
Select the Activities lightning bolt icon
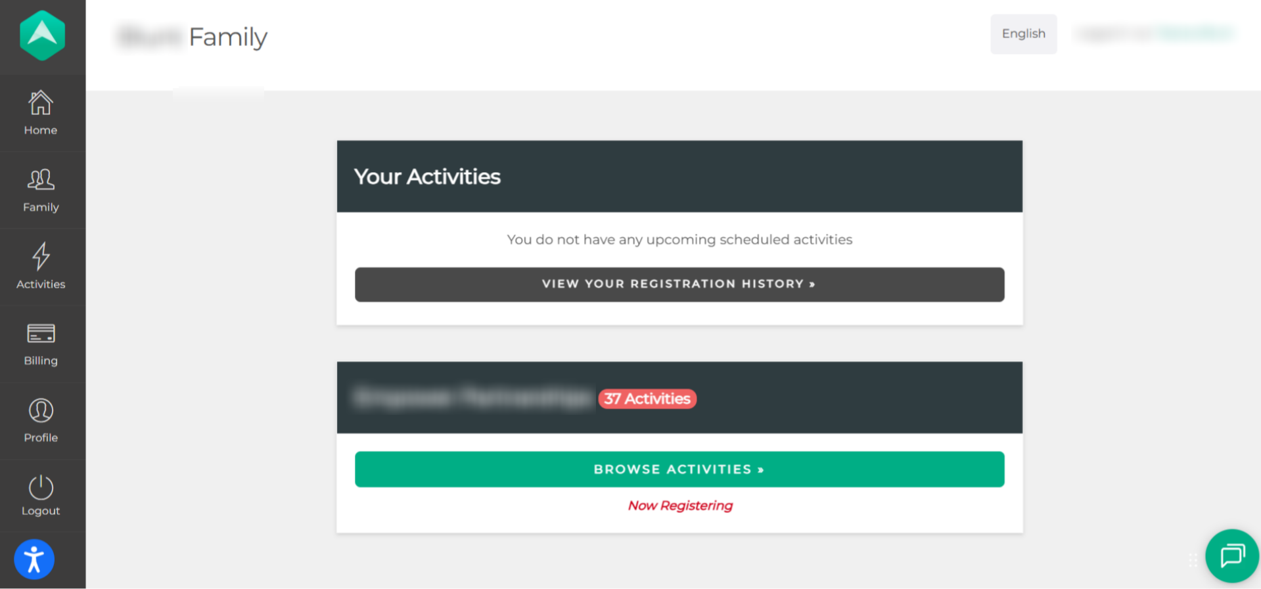(x=41, y=256)
